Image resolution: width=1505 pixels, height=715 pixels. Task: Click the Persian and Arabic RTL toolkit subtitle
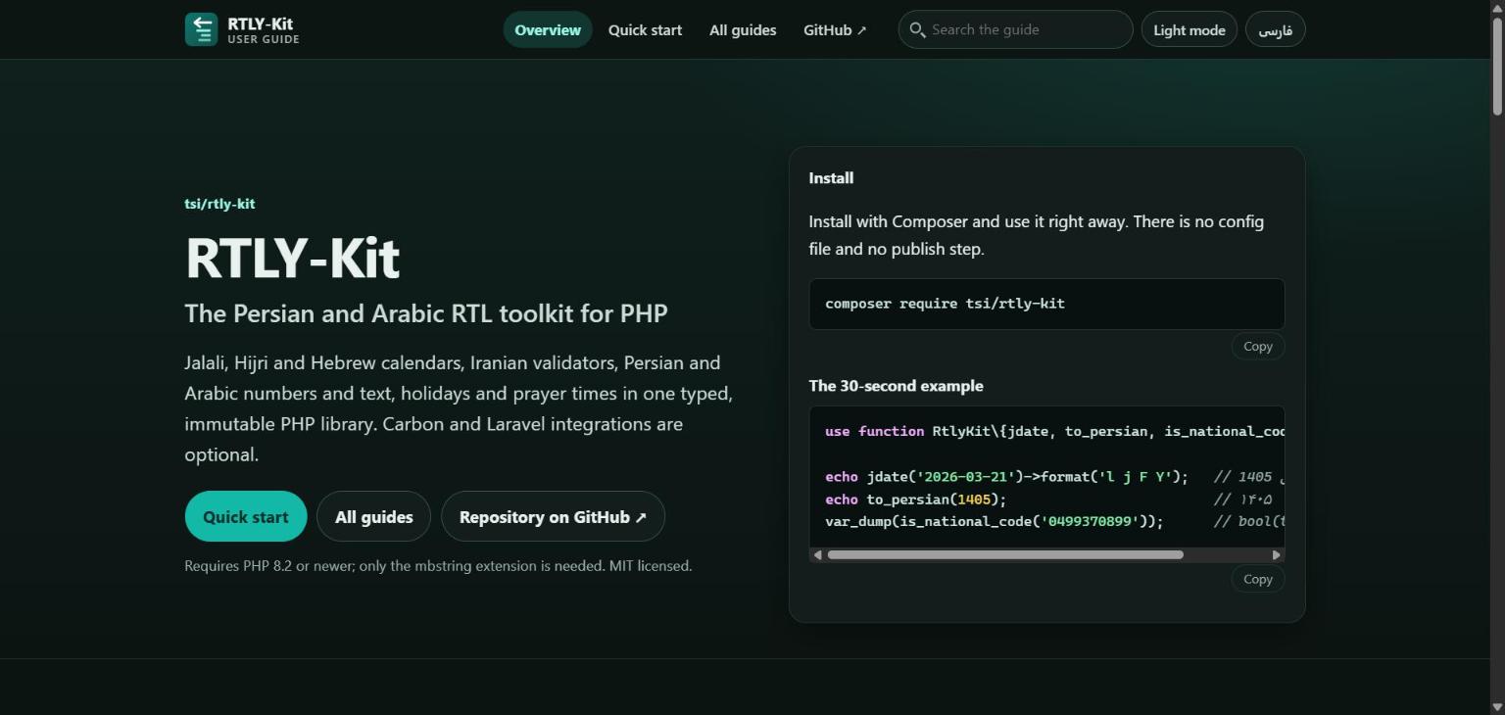coord(426,313)
